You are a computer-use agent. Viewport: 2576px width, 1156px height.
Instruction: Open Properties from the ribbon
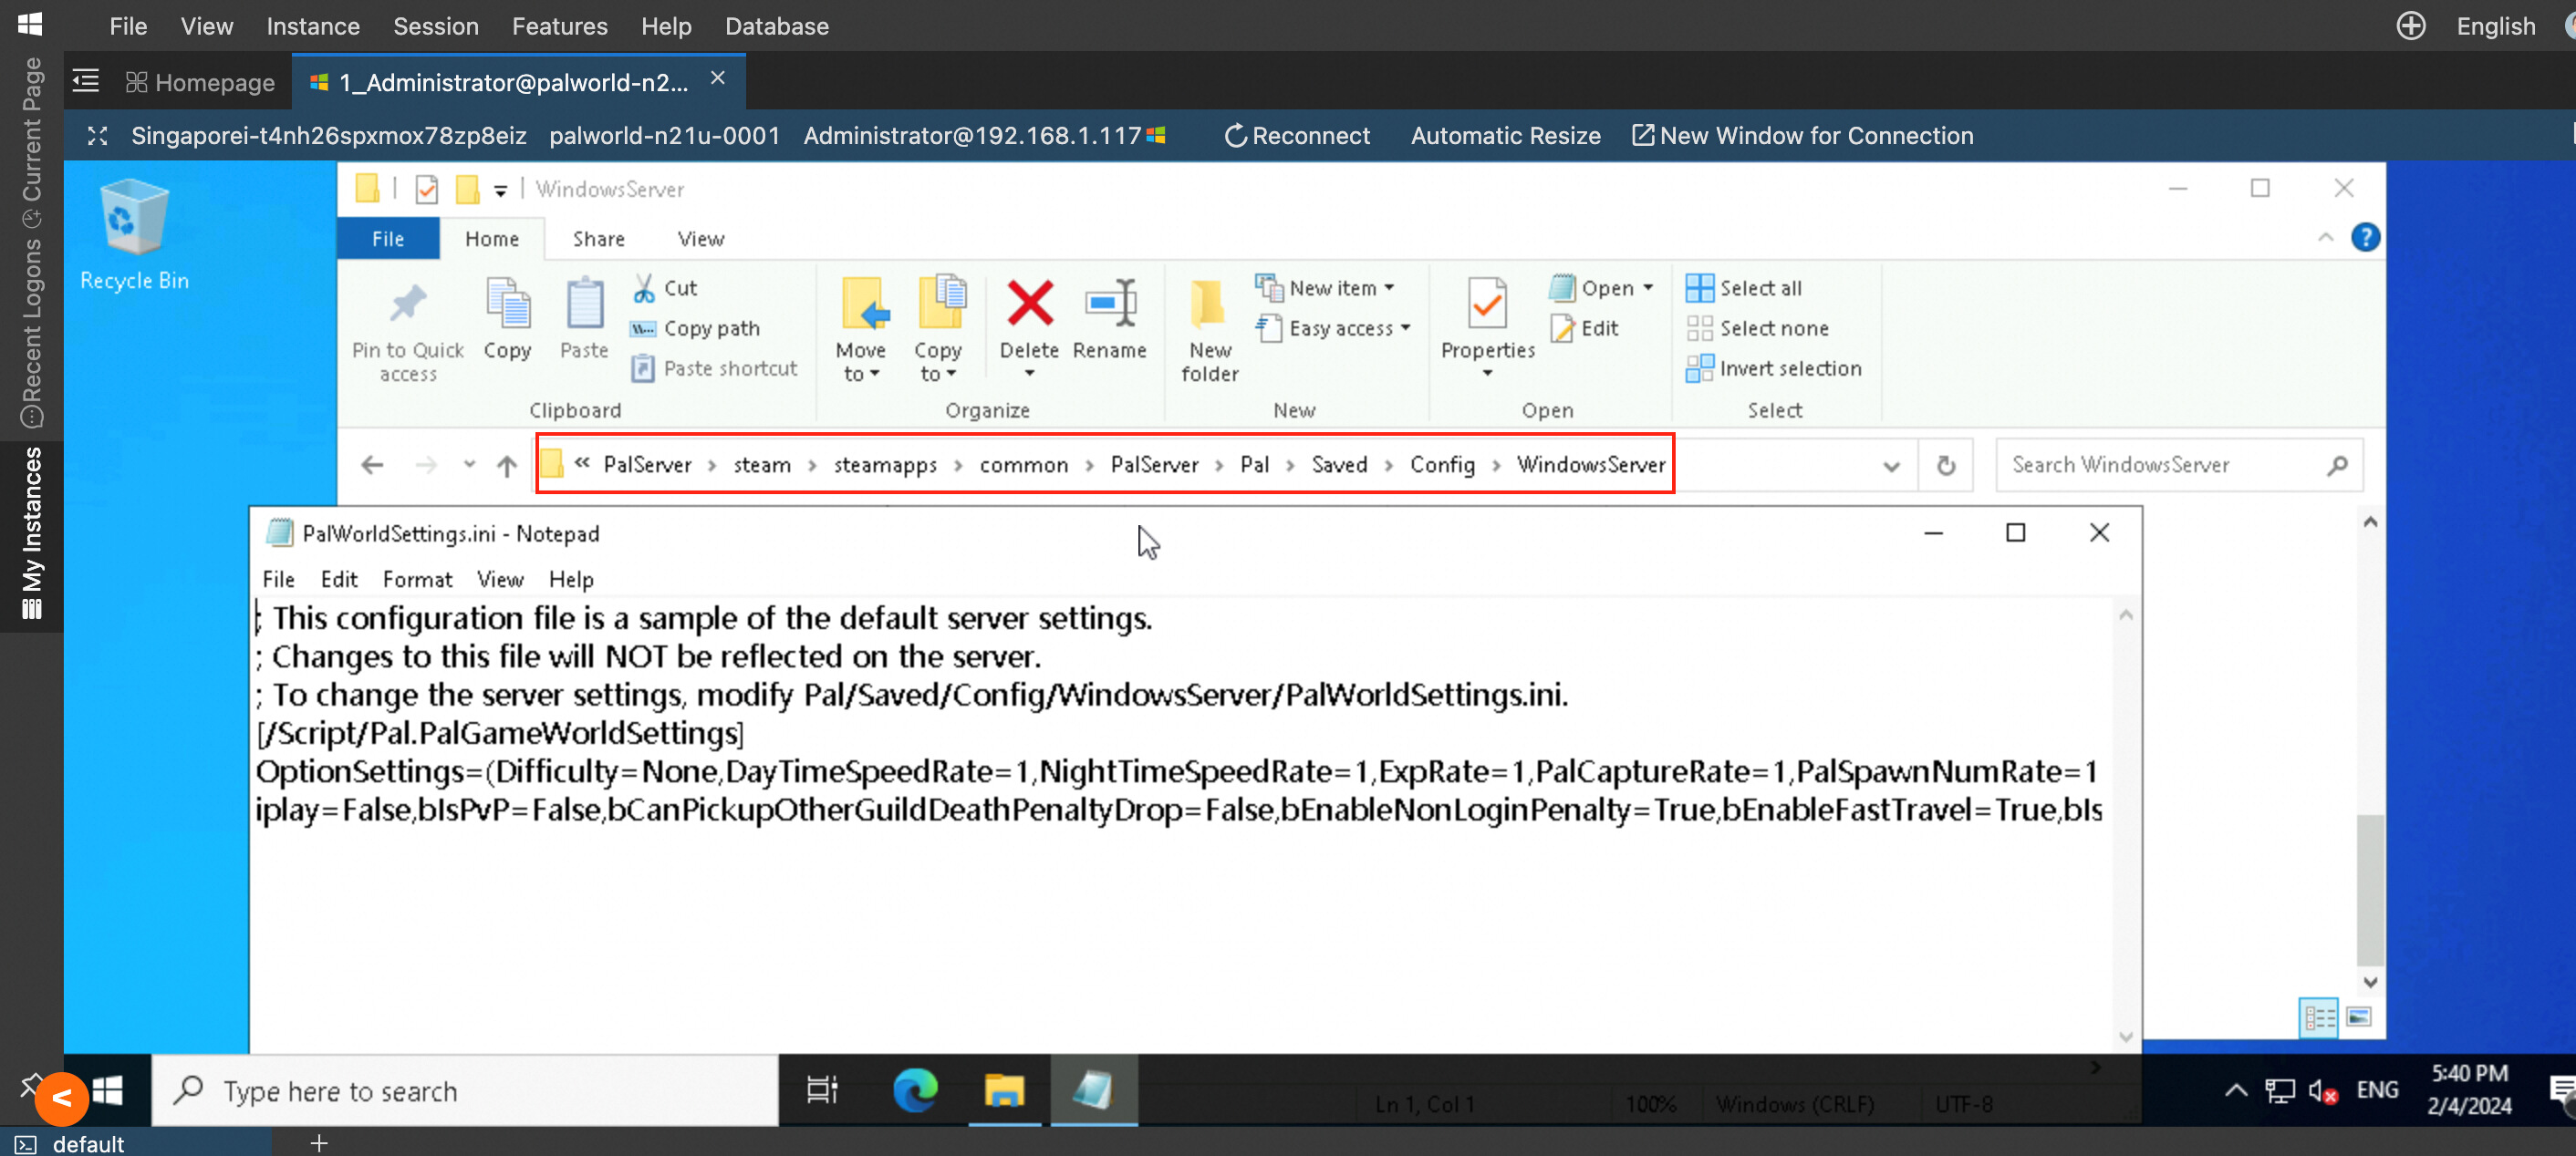tap(1486, 304)
